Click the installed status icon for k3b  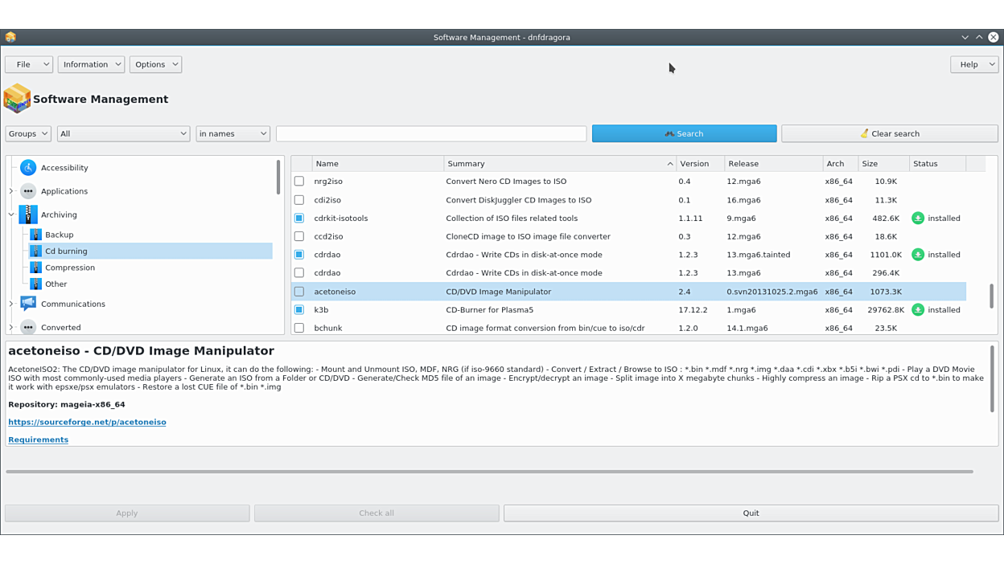point(918,310)
